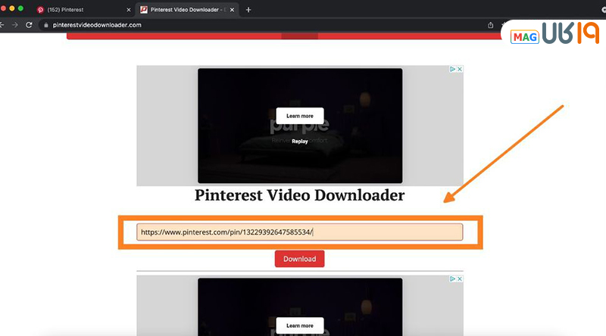Click Learn more in the bottom ad
Screen dimensions: 606x336
point(299,325)
